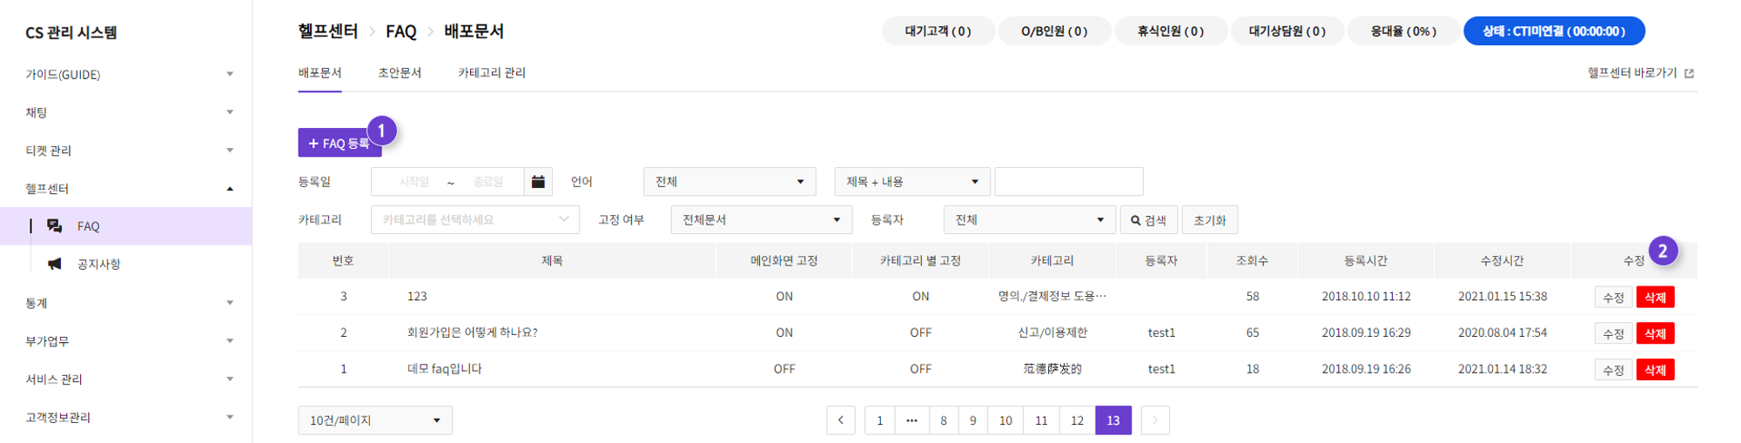This screenshot has width=1741, height=443.
Task: Click the search keyword input field
Action: (x=1068, y=182)
